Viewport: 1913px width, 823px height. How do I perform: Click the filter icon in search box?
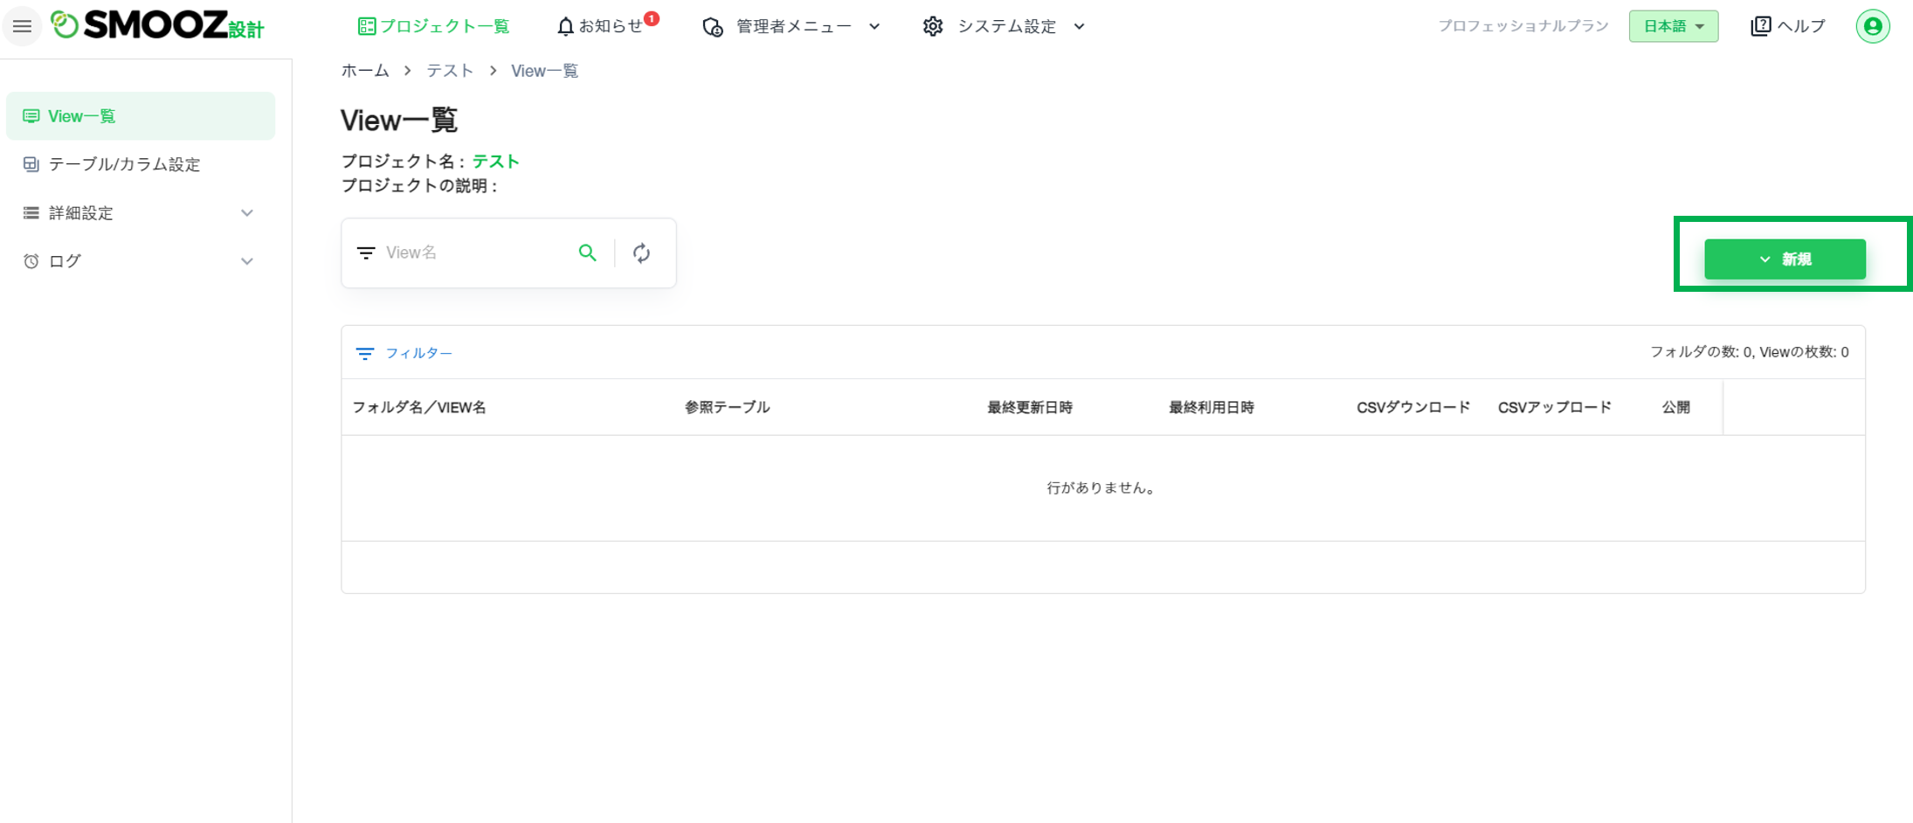pyautogui.click(x=366, y=253)
